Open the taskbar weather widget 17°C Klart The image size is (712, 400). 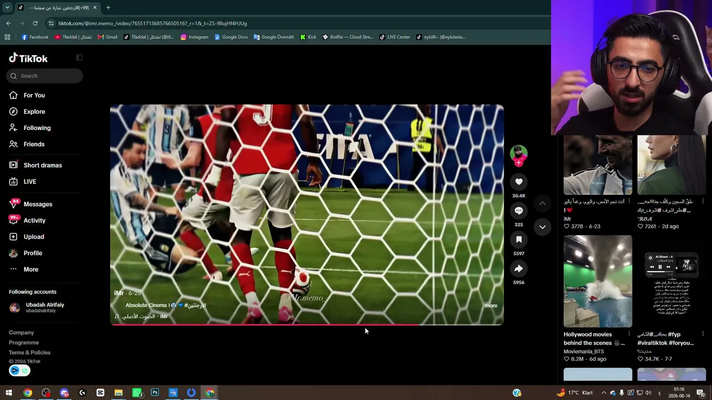pos(574,393)
